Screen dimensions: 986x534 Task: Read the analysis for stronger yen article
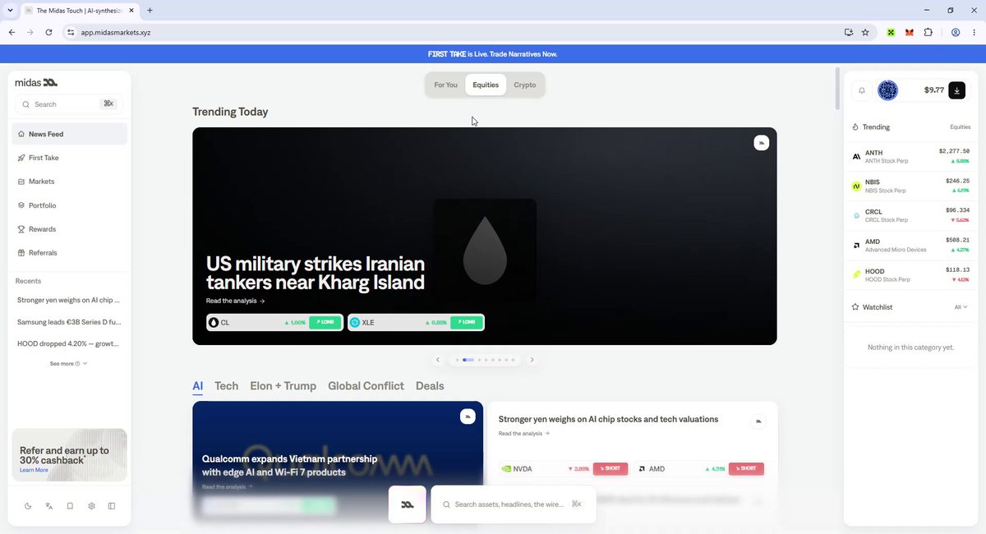tap(524, 433)
